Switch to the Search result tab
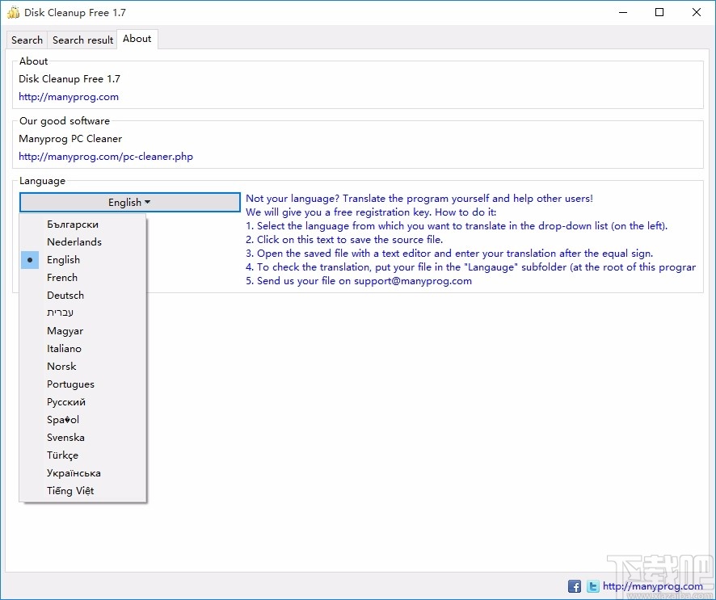The image size is (716, 600). (82, 40)
